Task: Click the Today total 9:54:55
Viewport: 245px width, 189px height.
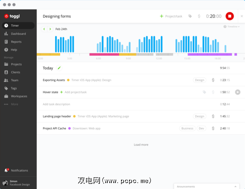Action: pos(225,68)
